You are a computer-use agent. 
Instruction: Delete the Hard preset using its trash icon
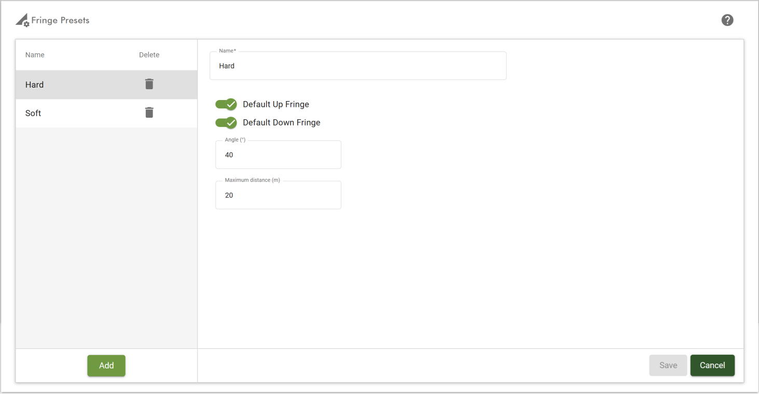coord(149,84)
